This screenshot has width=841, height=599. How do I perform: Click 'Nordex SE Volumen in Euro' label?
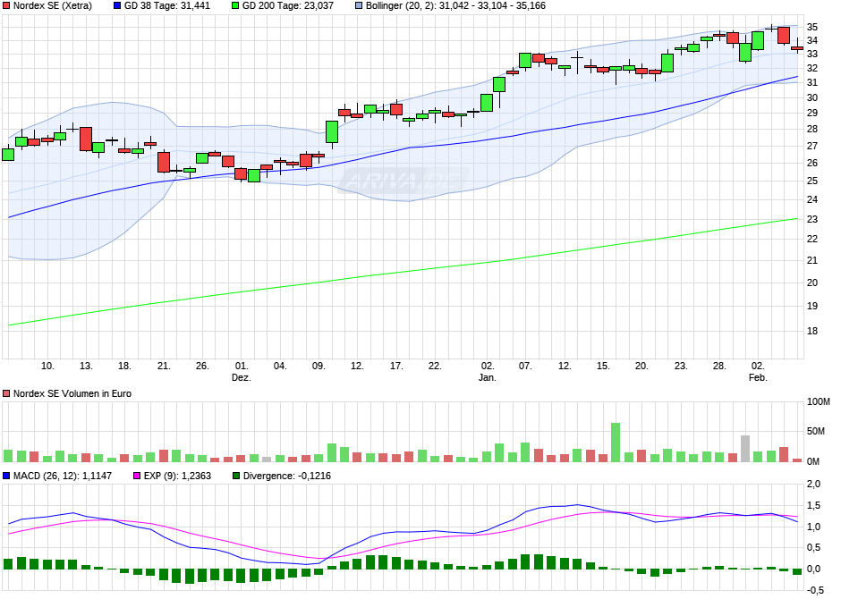[72, 393]
